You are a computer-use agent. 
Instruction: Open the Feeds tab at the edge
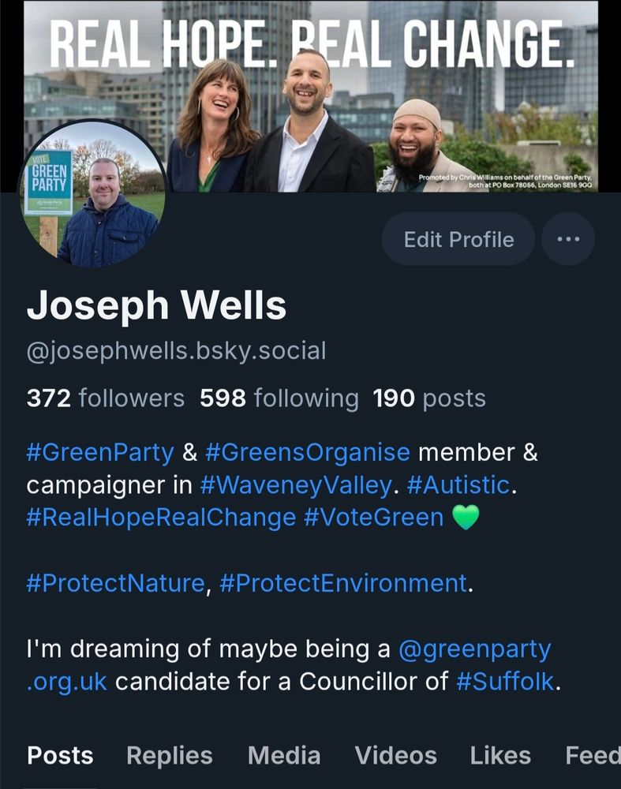click(x=593, y=755)
